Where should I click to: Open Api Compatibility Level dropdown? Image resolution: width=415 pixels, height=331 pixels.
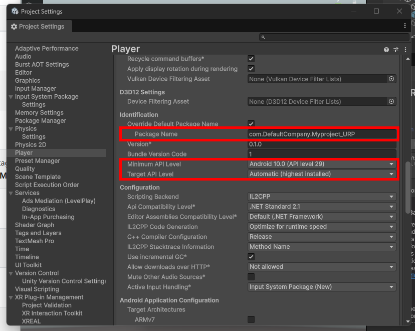(322, 207)
